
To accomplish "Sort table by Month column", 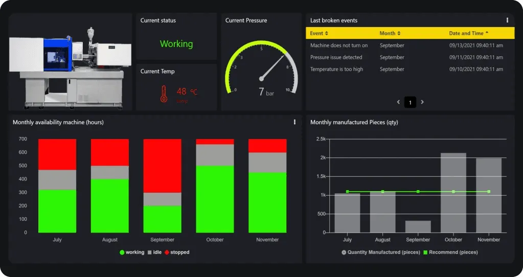I will 390,33.
